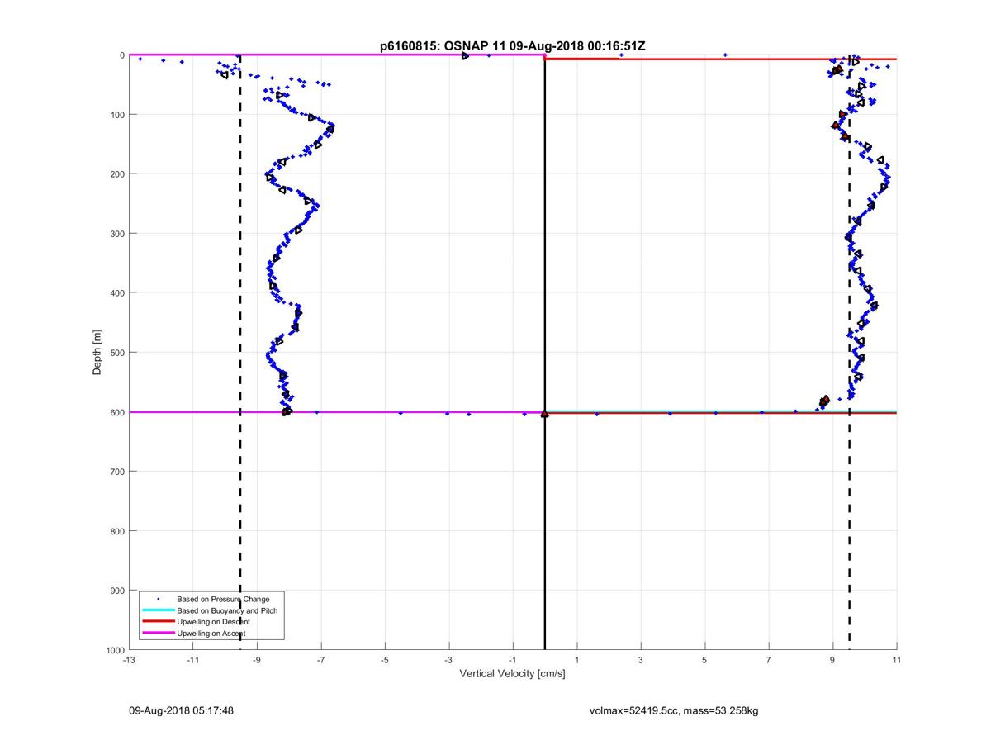Image resolution: width=991 pixels, height=731 pixels.
Task: Click the x-axis label Vertical Velocity [cm/s]
Action: click(512, 674)
